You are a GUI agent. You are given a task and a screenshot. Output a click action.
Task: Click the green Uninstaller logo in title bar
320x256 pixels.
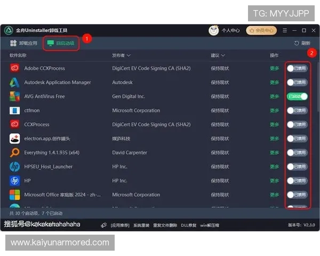(x=9, y=30)
